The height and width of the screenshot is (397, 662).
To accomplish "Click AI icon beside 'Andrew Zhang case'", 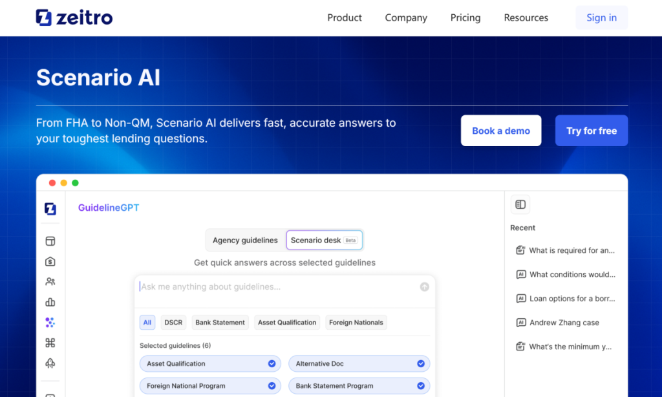I will (521, 323).
